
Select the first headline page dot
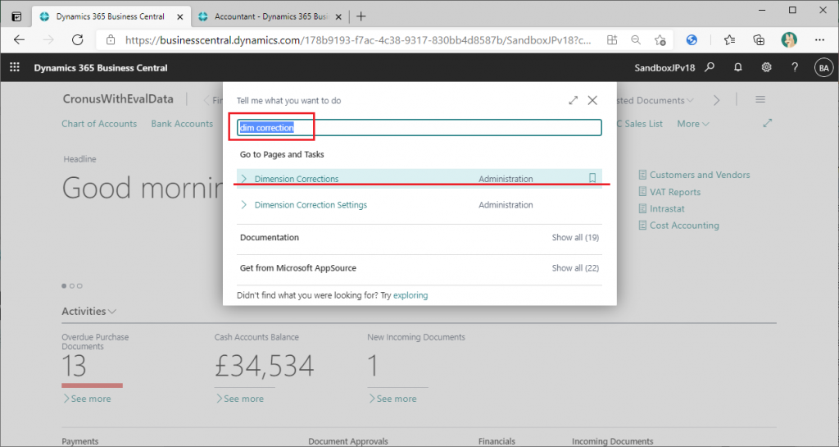(64, 286)
